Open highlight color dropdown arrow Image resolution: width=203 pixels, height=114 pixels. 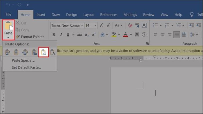tap(119, 35)
